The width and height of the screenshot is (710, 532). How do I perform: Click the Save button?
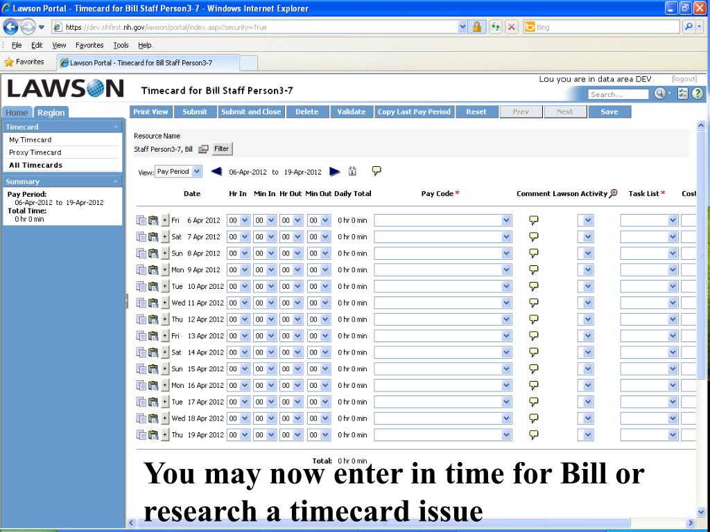[609, 112]
